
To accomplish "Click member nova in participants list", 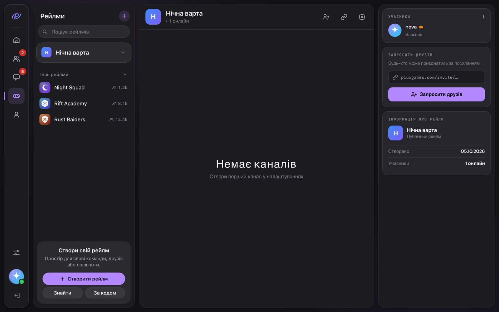I will coord(436,30).
